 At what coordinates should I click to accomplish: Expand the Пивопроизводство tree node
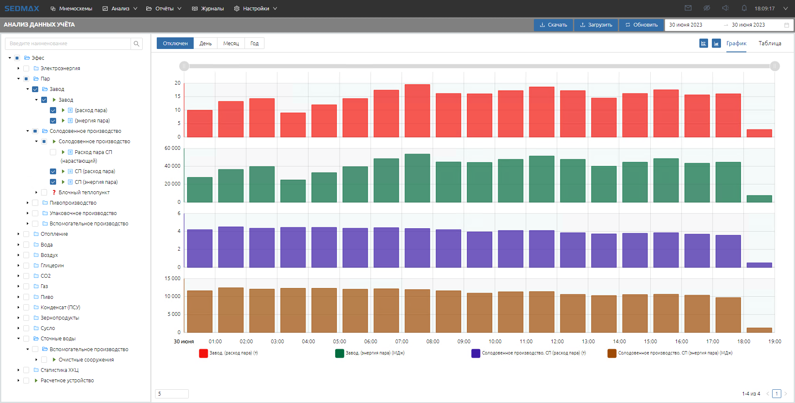pos(27,203)
